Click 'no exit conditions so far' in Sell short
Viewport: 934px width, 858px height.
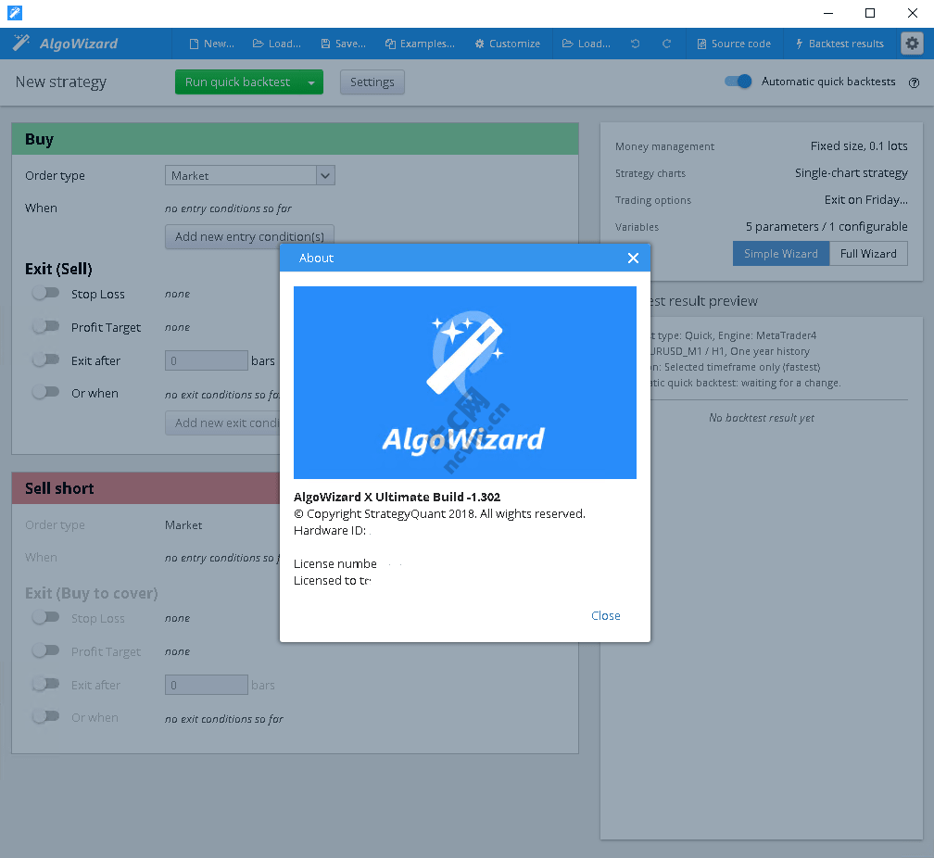point(224,719)
